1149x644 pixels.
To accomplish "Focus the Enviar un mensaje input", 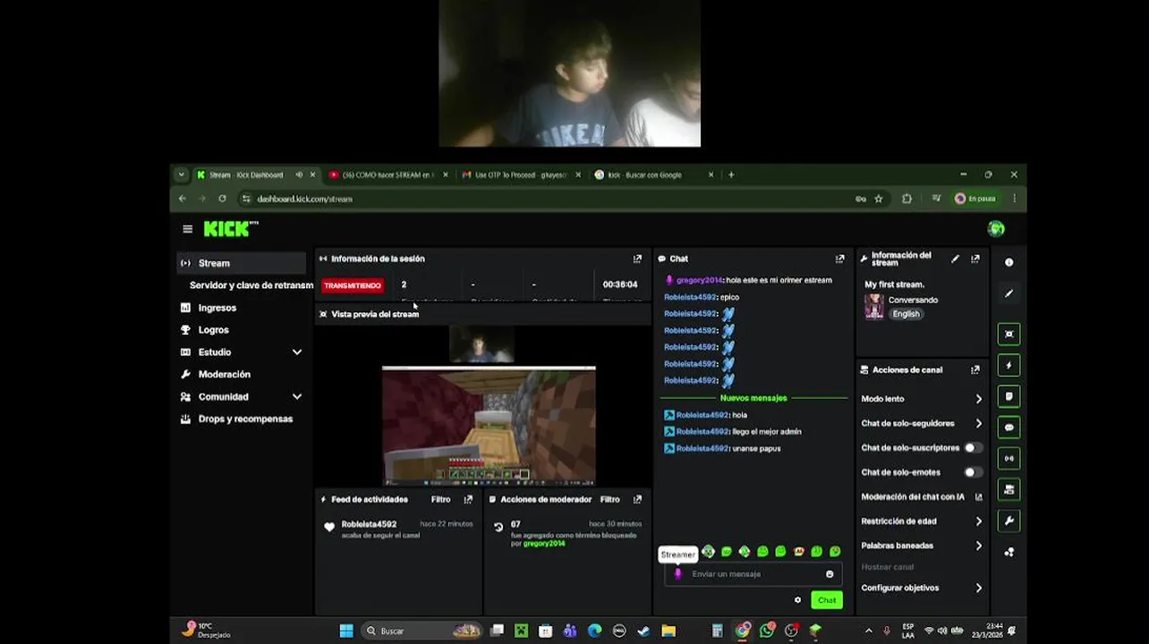I will click(x=753, y=574).
